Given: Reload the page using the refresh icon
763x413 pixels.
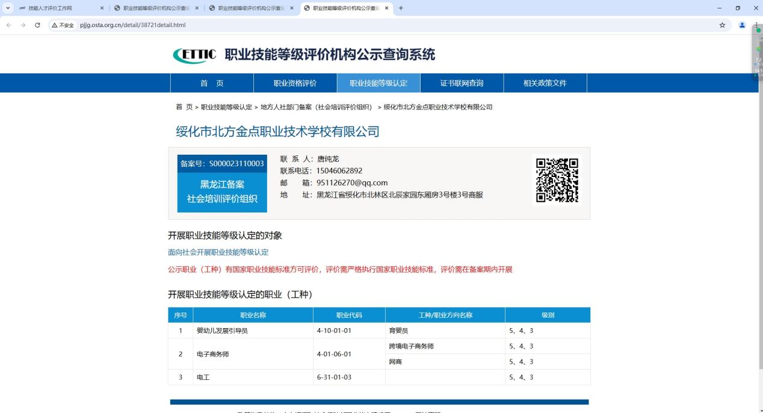Looking at the screenshot, I should (37, 25).
